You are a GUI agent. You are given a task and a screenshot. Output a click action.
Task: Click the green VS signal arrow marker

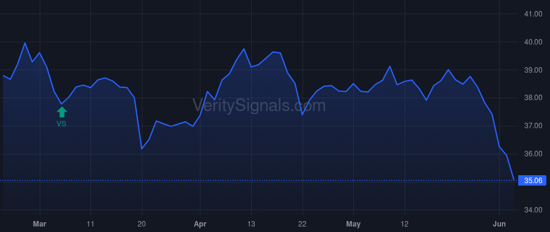click(x=62, y=112)
